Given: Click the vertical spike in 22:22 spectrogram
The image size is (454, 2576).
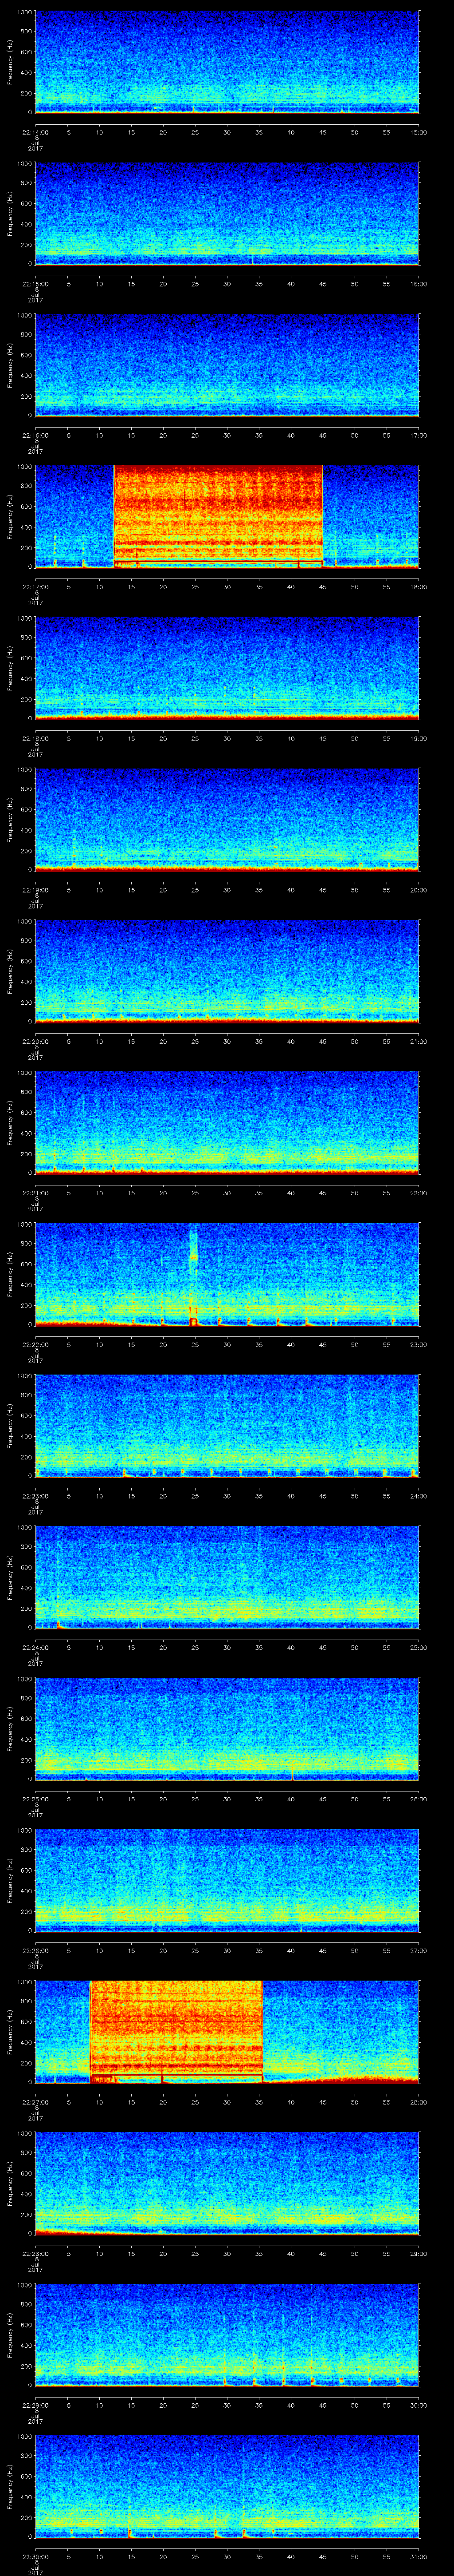Looking at the screenshot, I should click(194, 1270).
